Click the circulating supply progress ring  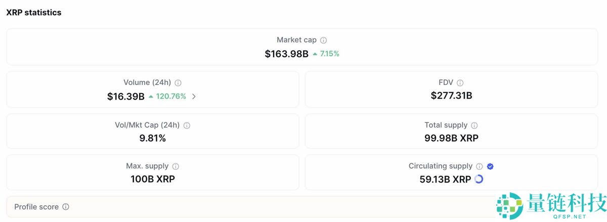click(x=479, y=179)
